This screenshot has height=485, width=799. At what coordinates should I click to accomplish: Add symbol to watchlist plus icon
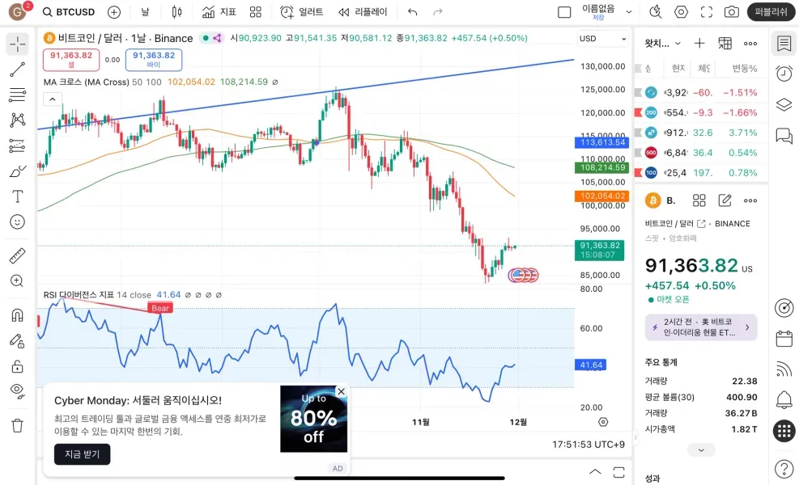pos(699,44)
